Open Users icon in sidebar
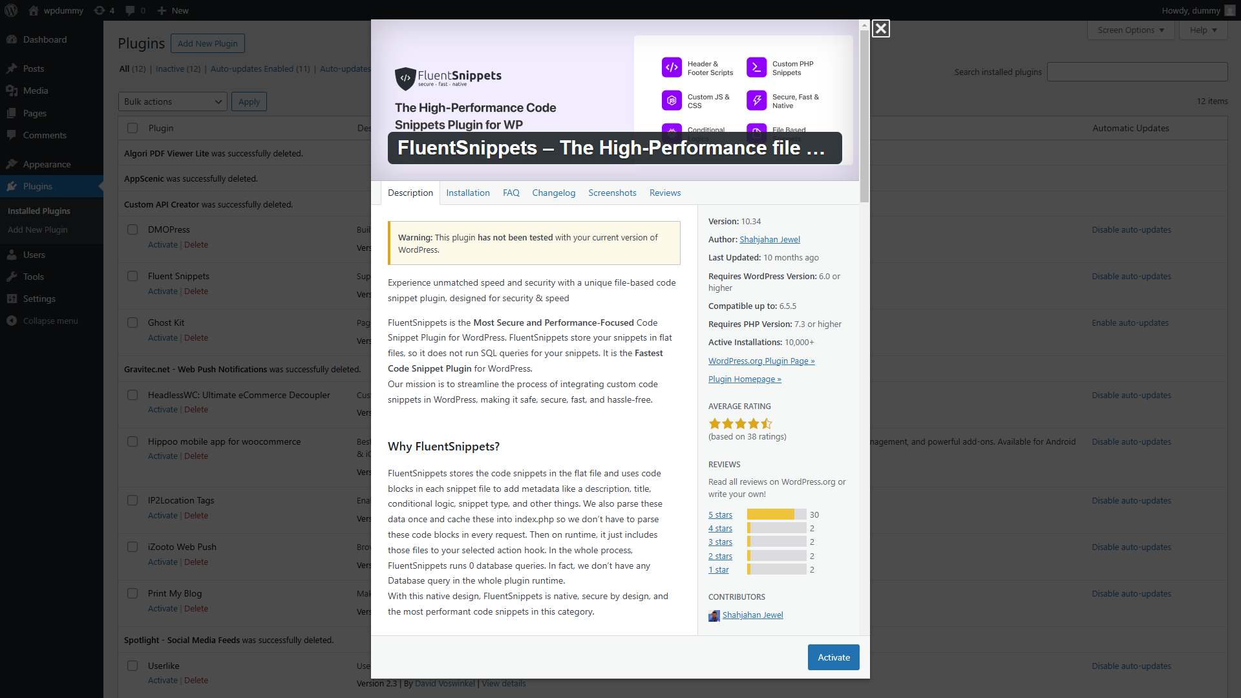 point(12,255)
